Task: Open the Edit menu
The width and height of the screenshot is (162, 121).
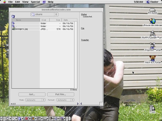Action: (x=18, y=2)
